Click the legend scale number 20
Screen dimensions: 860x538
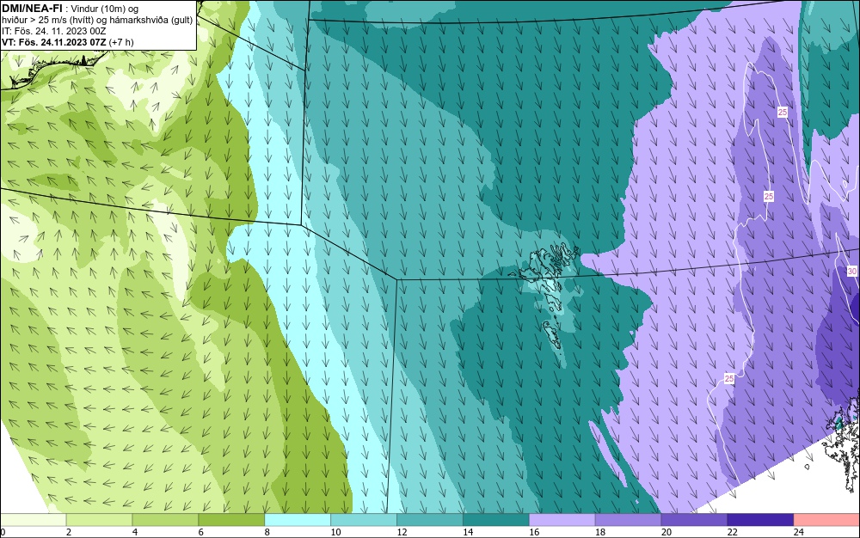(x=666, y=532)
